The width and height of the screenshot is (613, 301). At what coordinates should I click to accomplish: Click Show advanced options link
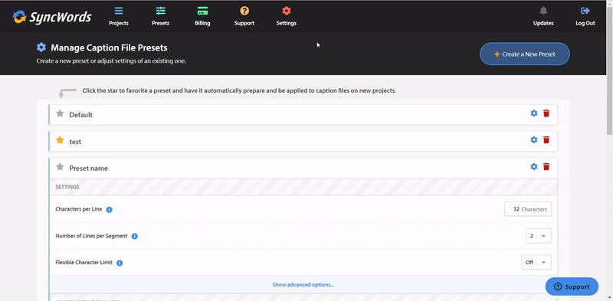303,285
